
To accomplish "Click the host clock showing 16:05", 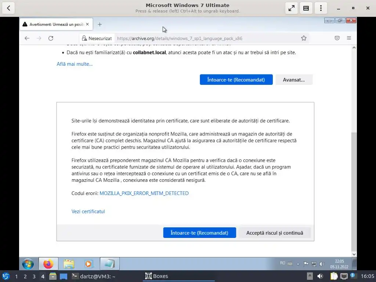I will [367, 276].
